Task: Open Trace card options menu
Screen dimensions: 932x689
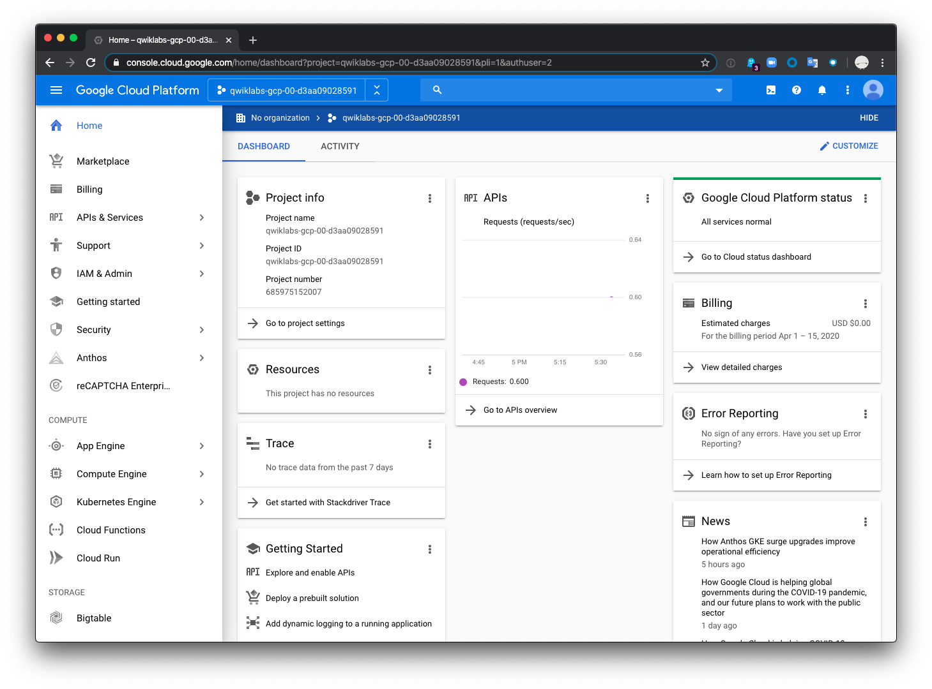Action: point(430,444)
